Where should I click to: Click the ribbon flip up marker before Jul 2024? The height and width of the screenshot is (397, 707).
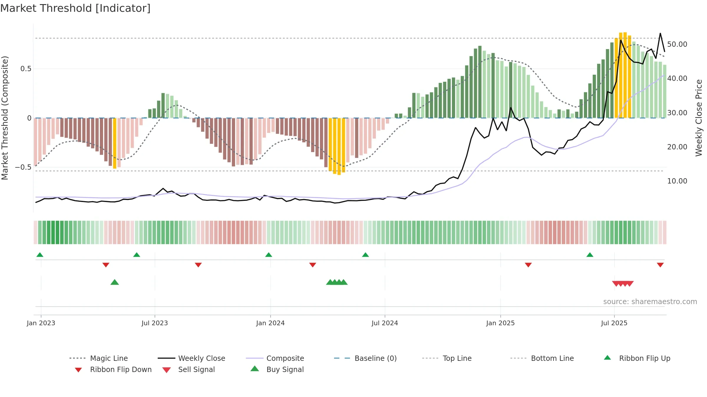[x=365, y=255]
